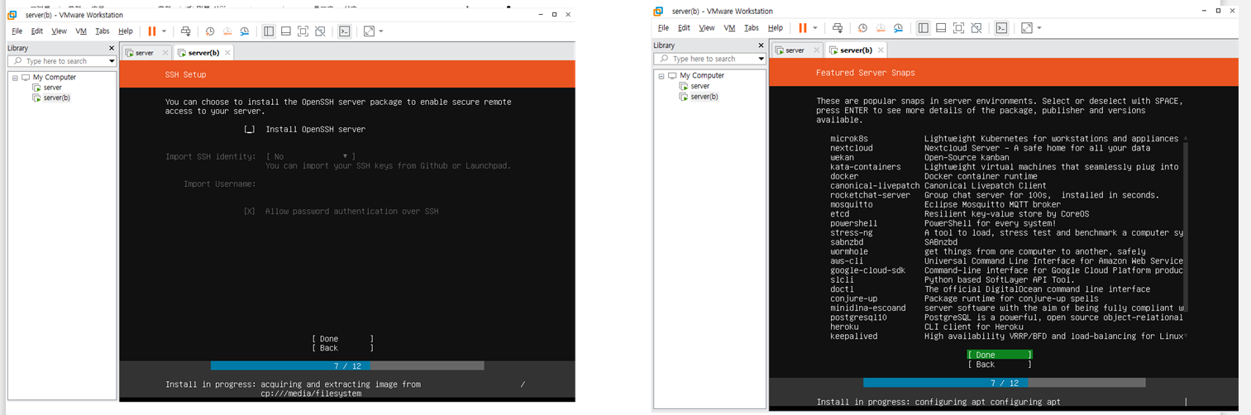Open the Tabs menu in the SSH Setup window
This screenshot has height=415, width=1251.
pos(103,31)
